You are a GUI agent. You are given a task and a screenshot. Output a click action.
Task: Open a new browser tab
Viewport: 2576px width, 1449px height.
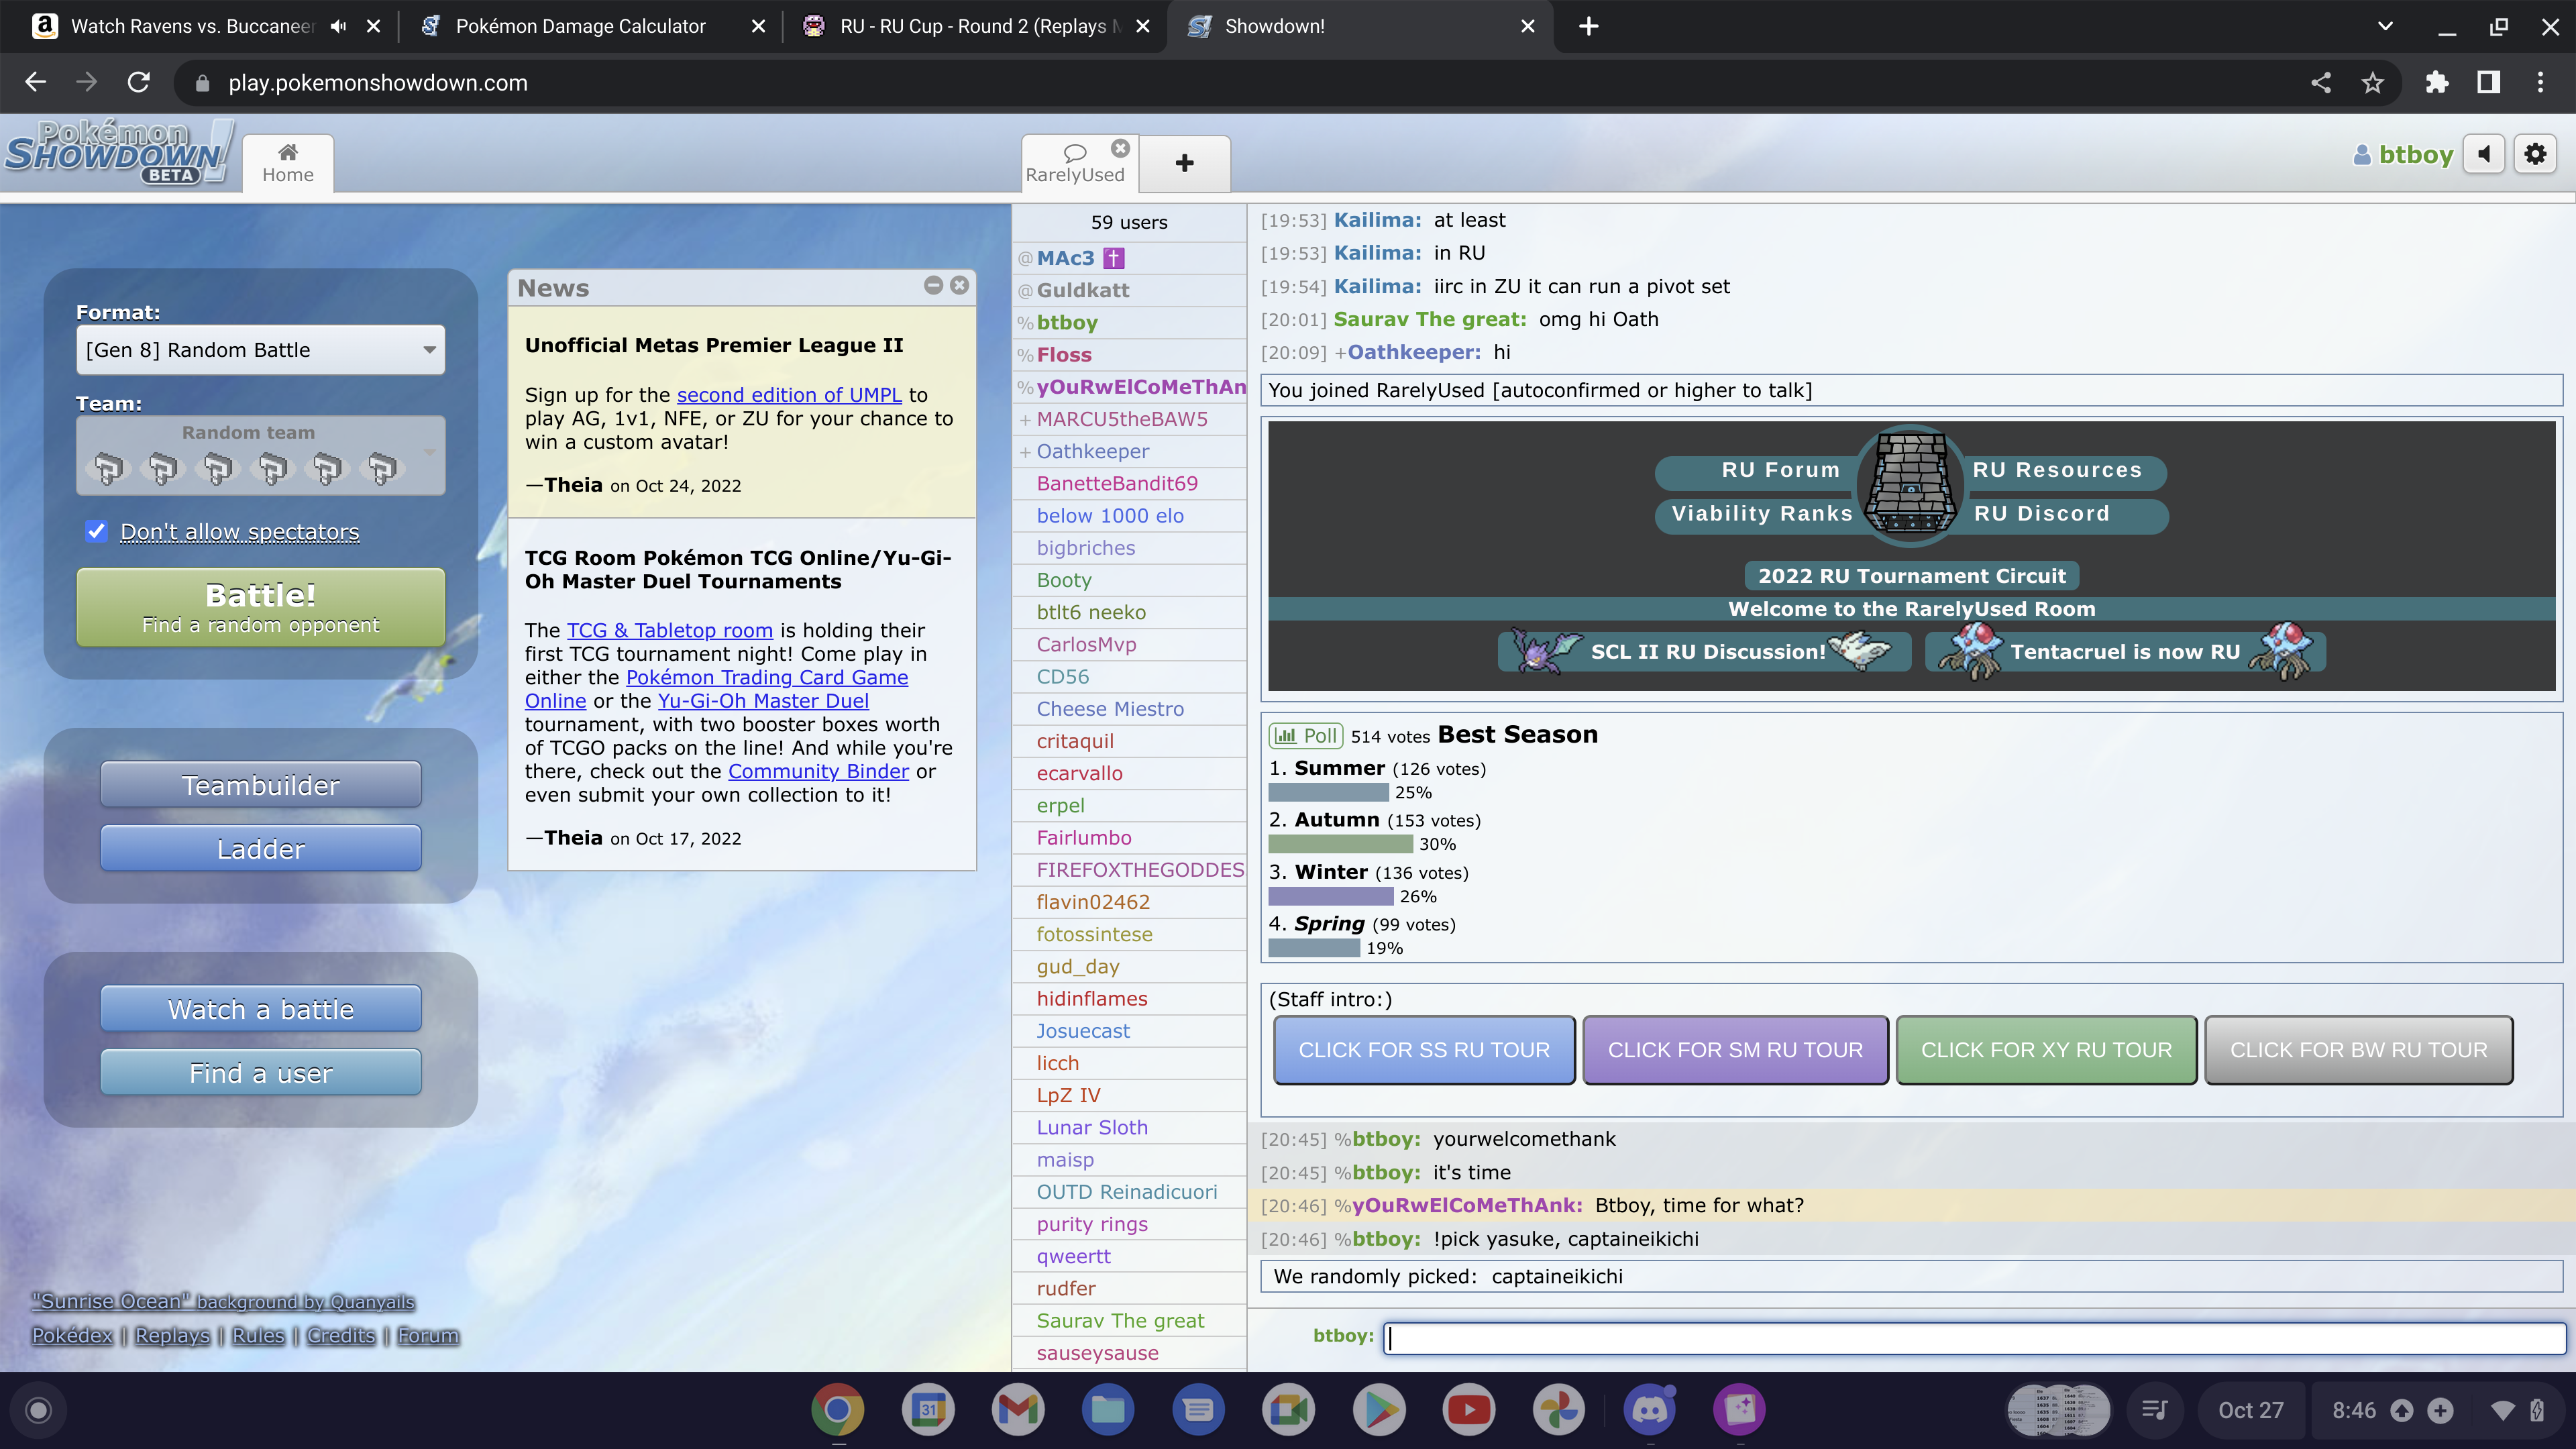pyautogui.click(x=1589, y=27)
